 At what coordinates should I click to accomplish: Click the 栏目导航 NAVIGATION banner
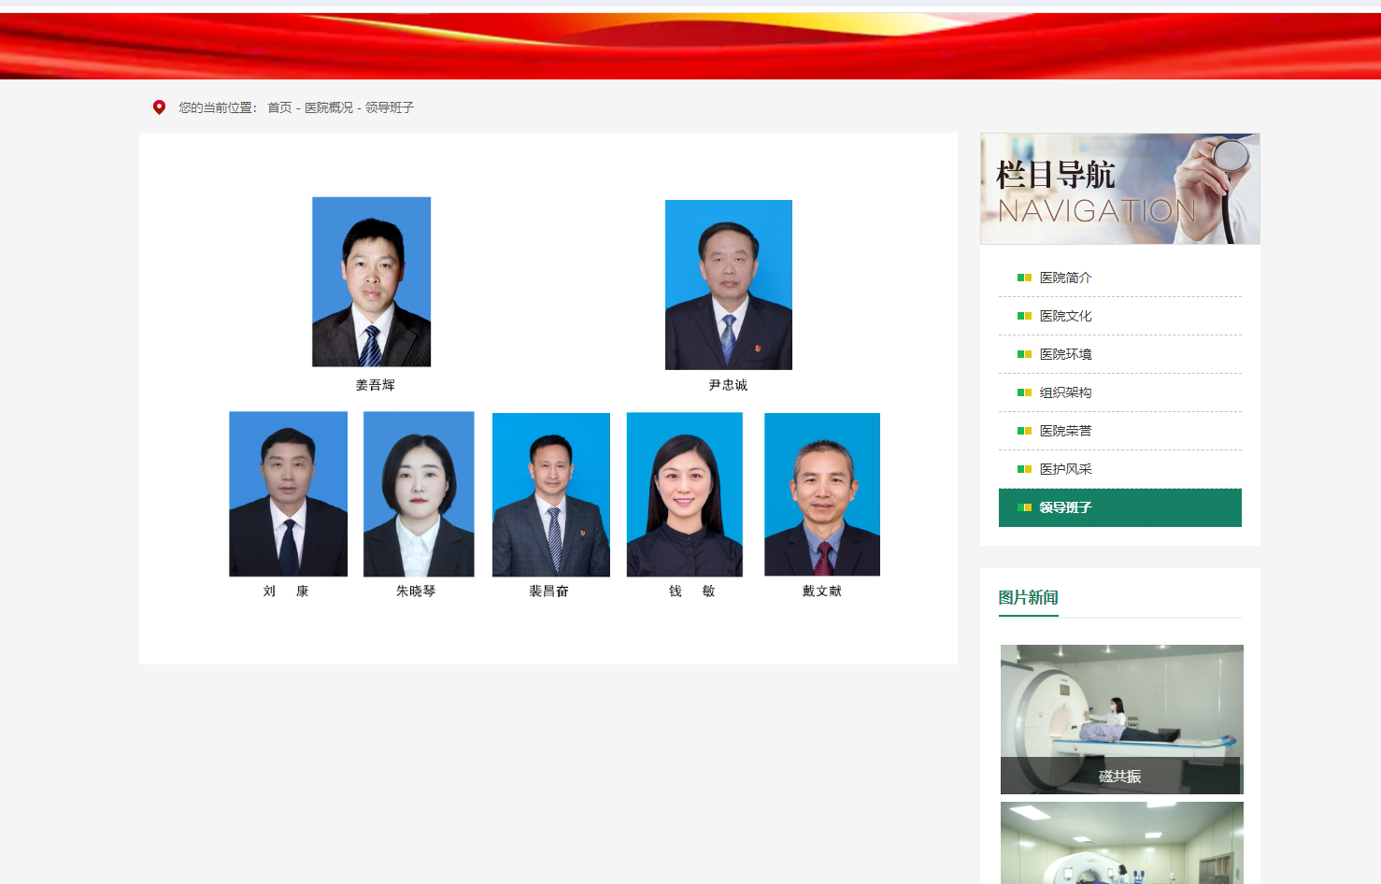tap(1120, 189)
